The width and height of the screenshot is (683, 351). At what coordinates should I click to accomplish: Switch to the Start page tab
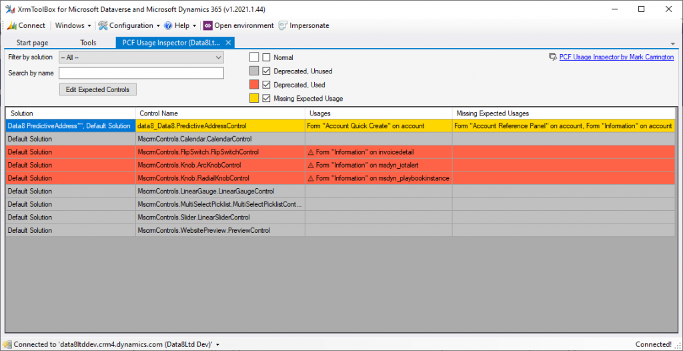[32, 43]
